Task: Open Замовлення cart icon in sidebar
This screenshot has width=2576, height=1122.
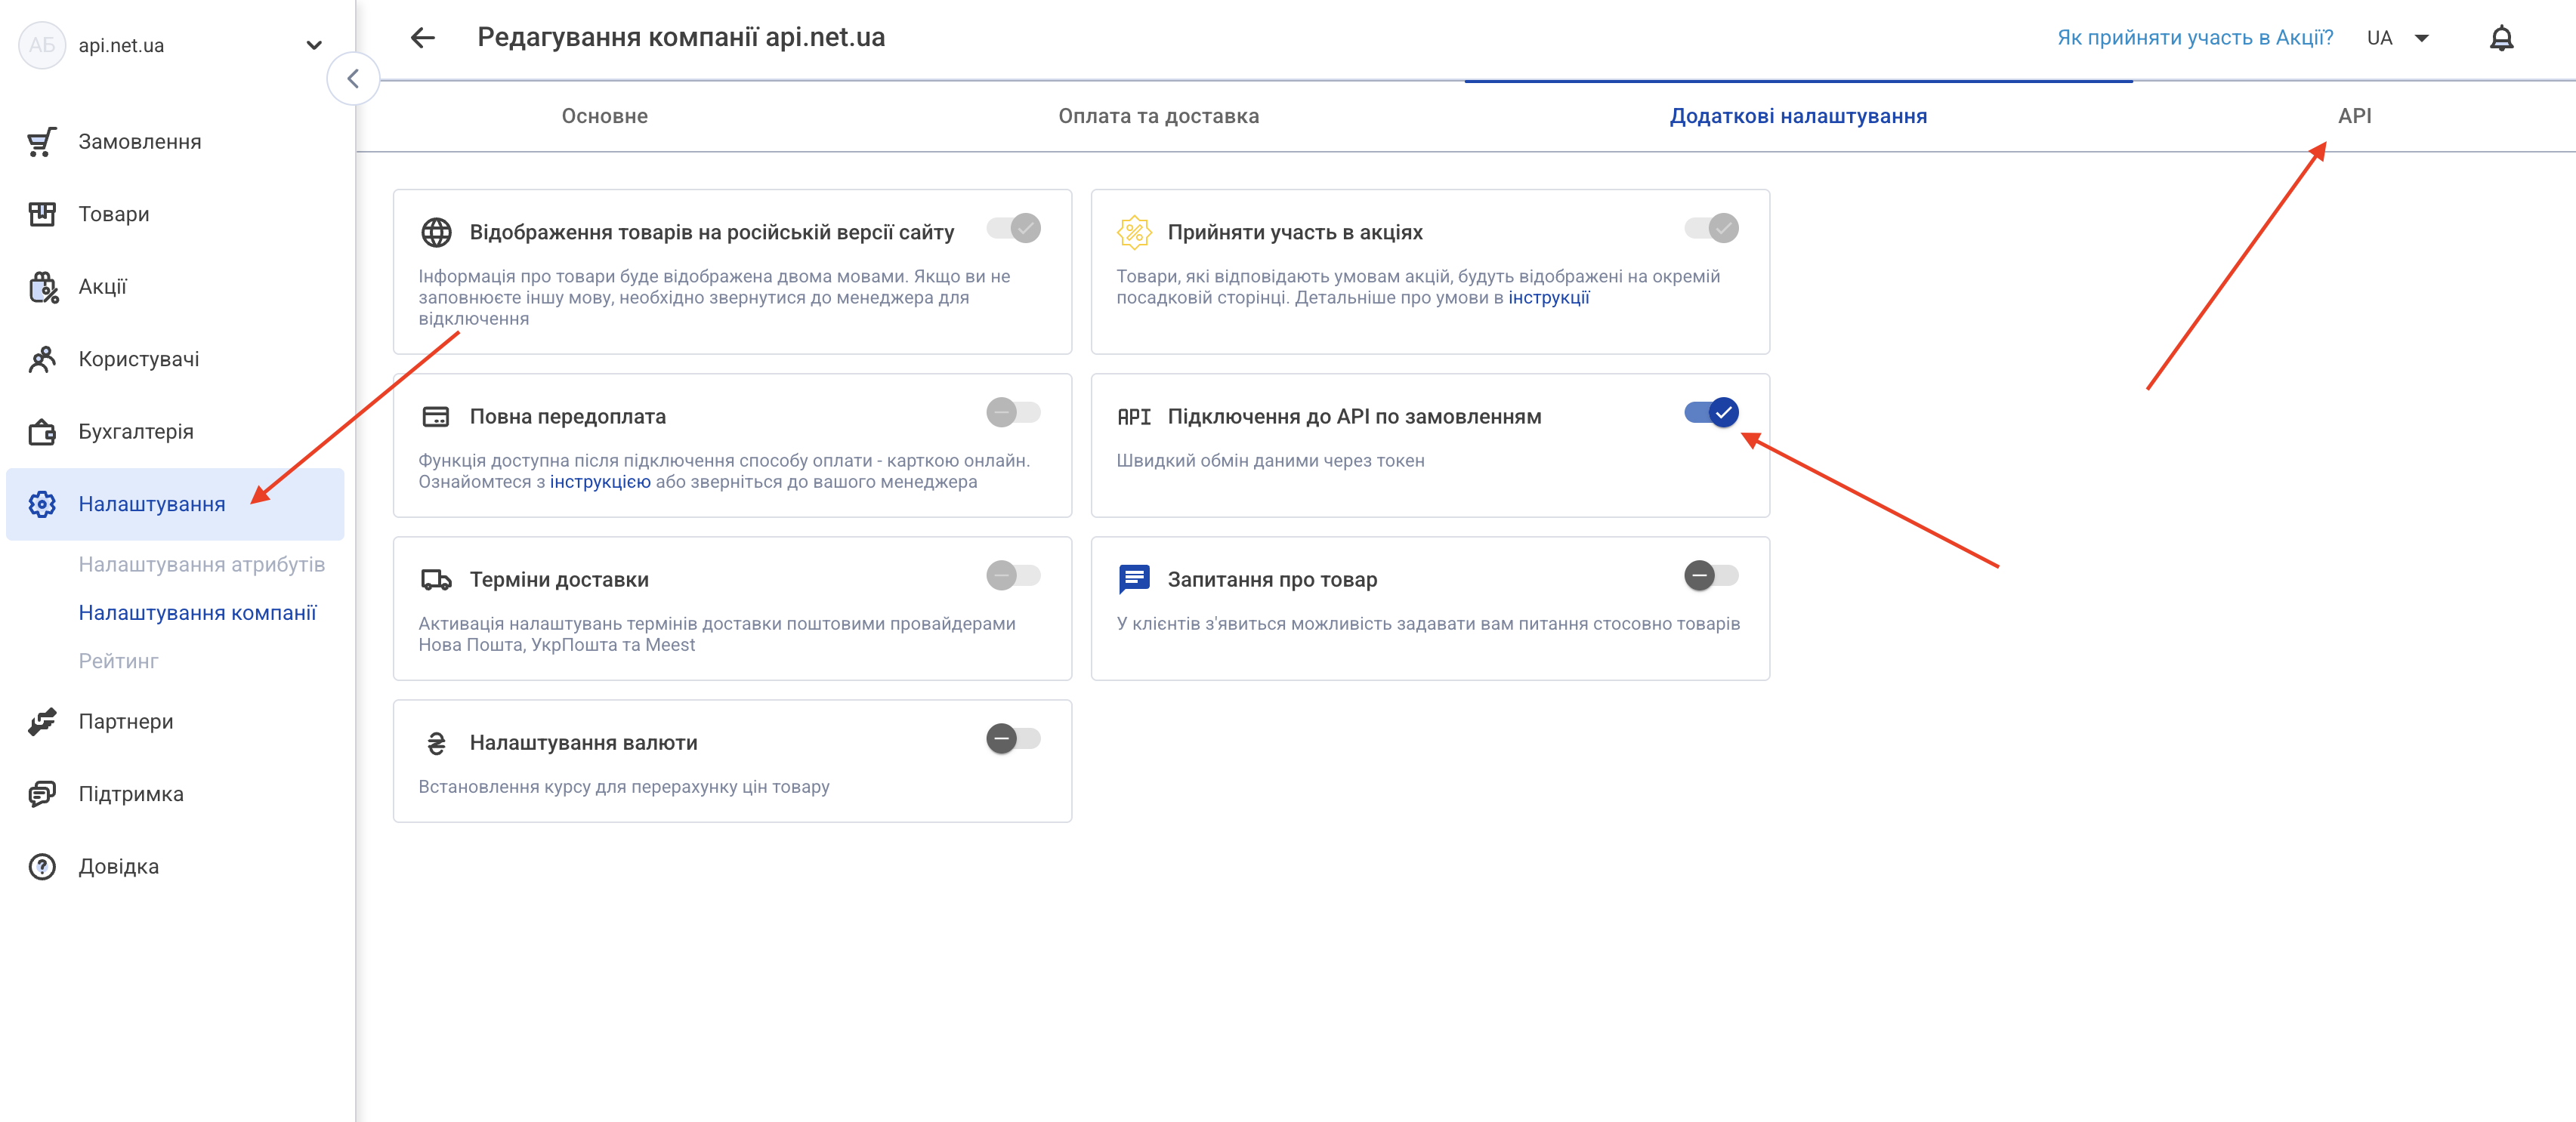Action: 42,142
